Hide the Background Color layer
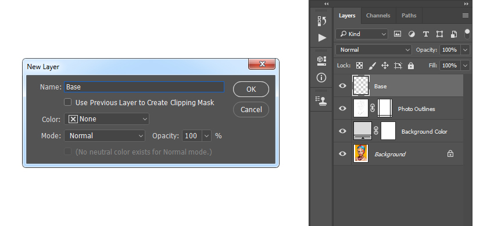Image resolution: width=494 pixels, height=226 pixels. [x=342, y=131]
